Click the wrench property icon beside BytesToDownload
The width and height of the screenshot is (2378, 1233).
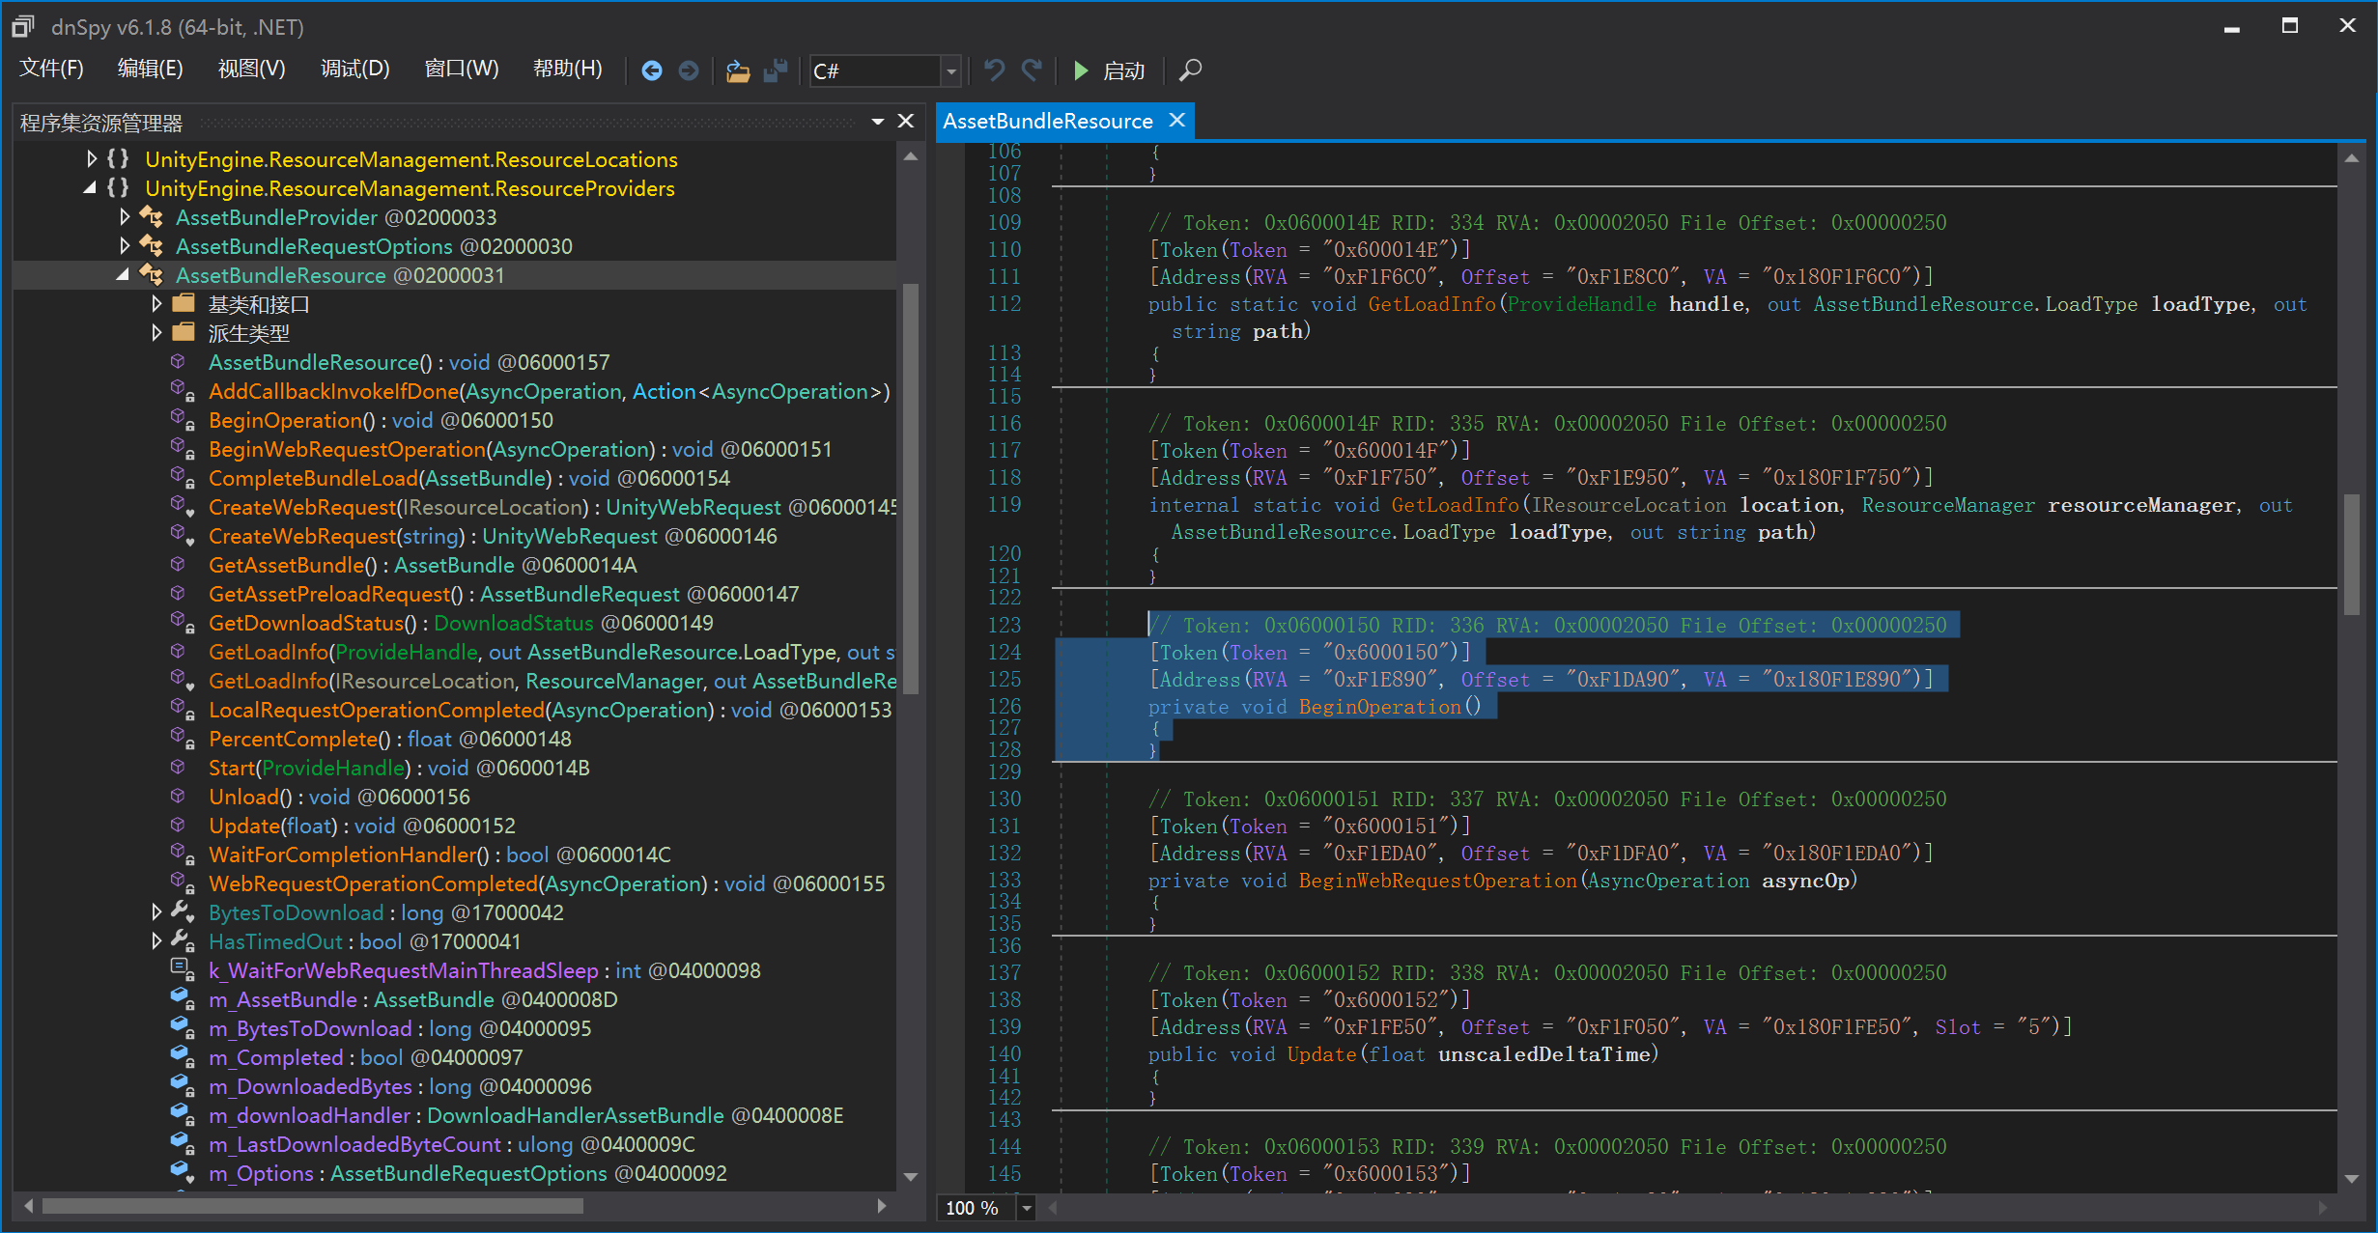(183, 912)
